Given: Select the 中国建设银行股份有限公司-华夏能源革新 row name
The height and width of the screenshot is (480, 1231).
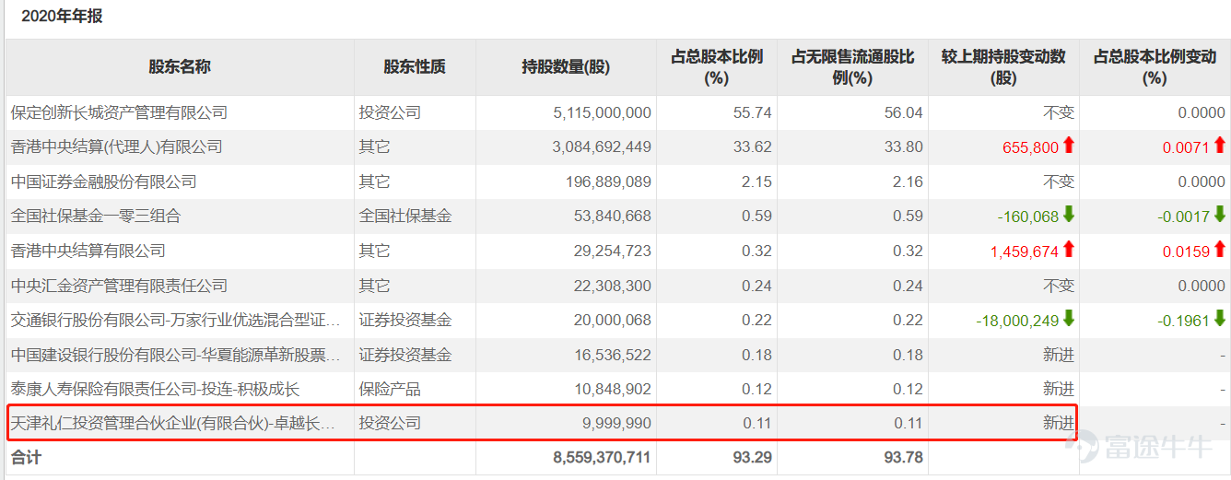Looking at the screenshot, I should [x=175, y=355].
